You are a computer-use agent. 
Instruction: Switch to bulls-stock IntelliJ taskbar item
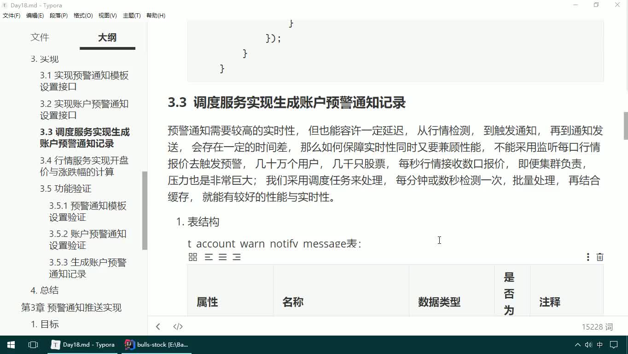pyautogui.click(x=157, y=344)
